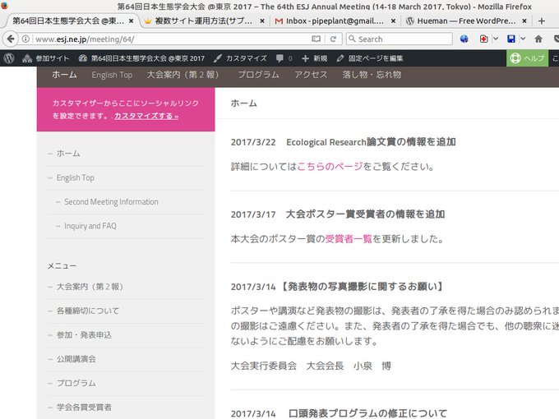Screen dimensions: 559x419
Task: Click カスタマイズ in WordPress admin bar
Action: [240, 58]
